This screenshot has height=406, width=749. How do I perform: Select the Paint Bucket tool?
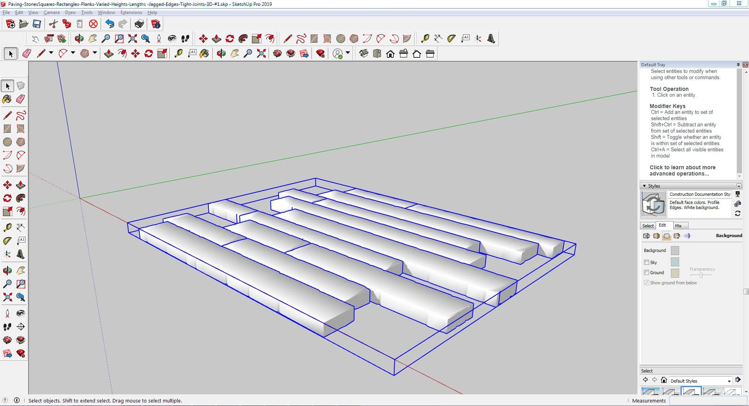(7, 99)
